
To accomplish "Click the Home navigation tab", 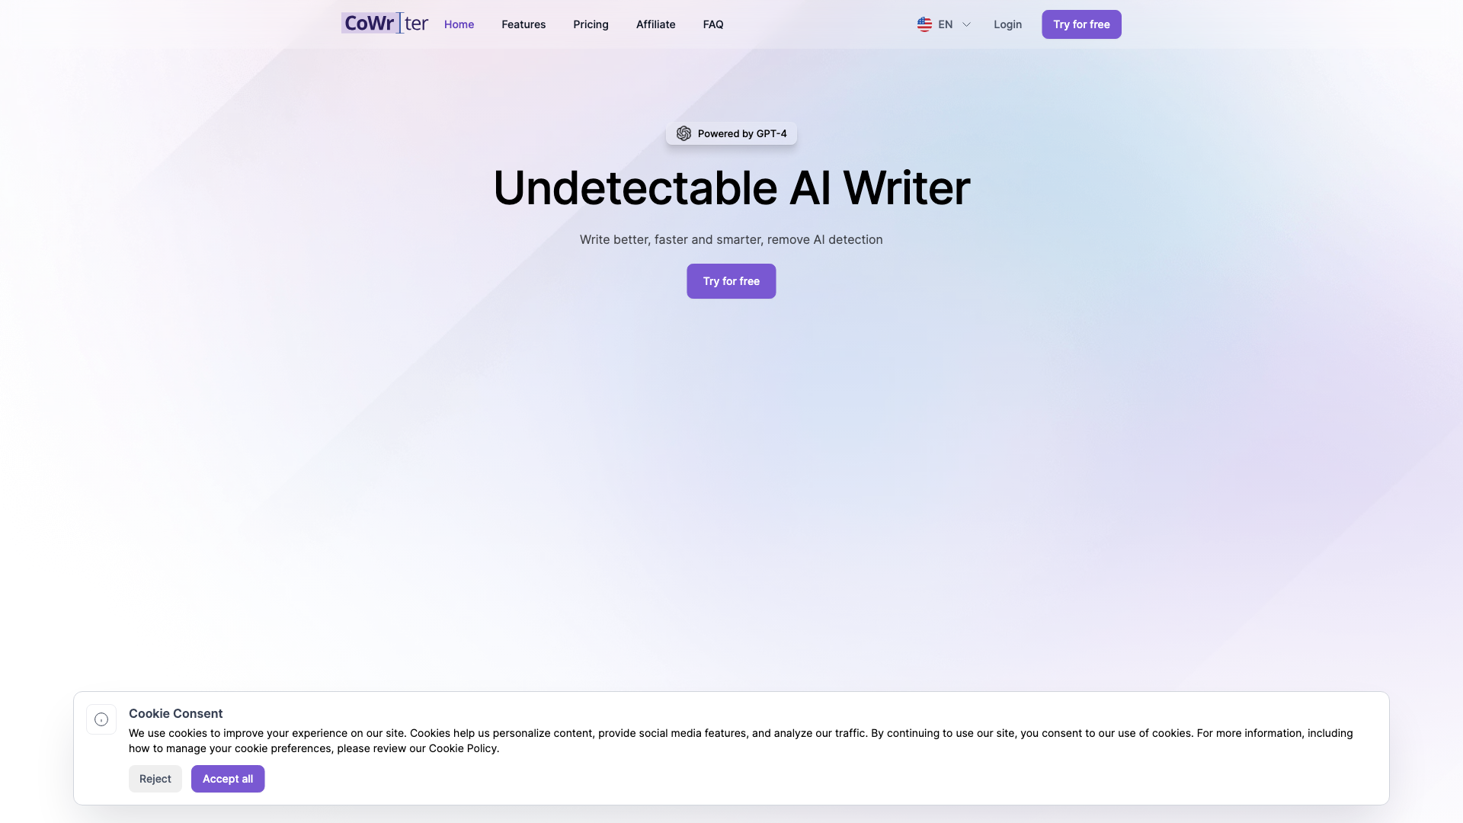I will [458, 24].
